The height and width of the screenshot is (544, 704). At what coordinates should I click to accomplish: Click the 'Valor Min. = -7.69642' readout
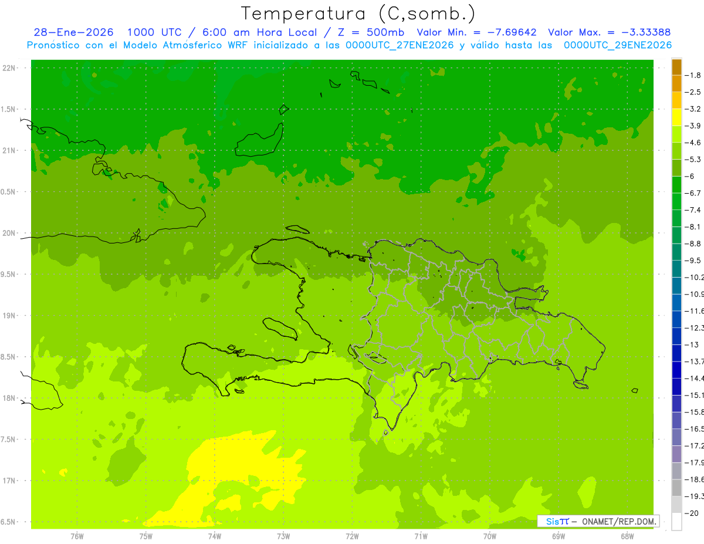[x=476, y=32]
